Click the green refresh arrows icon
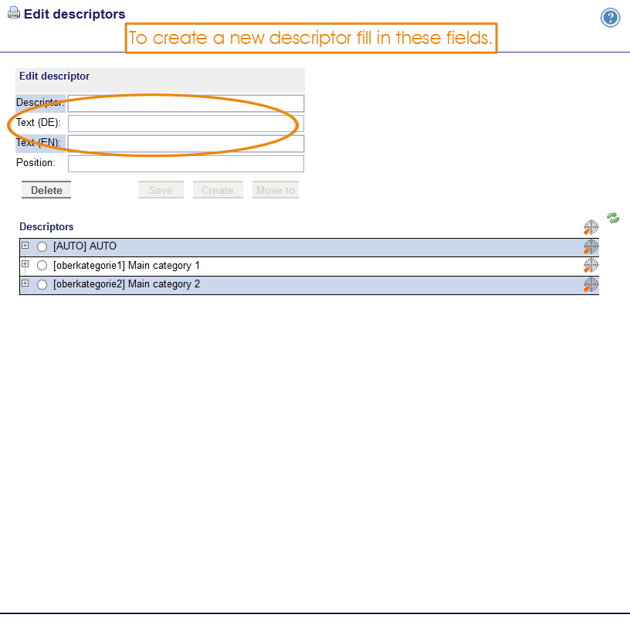The width and height of the screenshot is (630, 618). pos(613,218)
